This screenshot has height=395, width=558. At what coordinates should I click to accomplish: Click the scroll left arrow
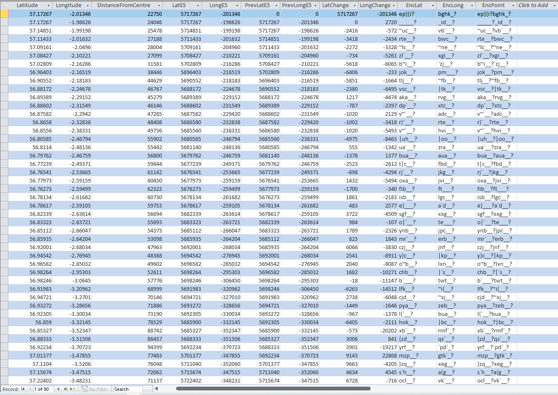(x=157, y=389)
